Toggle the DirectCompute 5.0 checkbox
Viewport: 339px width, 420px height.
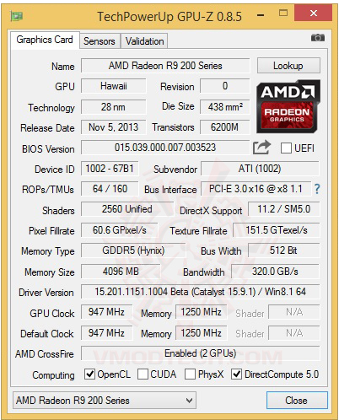tap(236, 374)
